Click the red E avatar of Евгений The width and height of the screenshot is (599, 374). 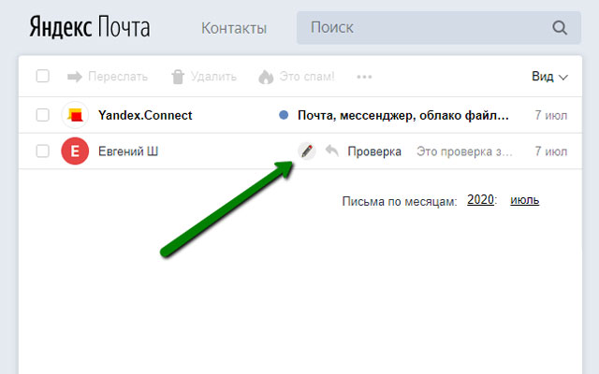(75, 151)
